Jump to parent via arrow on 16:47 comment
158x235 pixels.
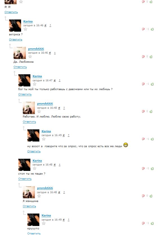coord(60,80)
